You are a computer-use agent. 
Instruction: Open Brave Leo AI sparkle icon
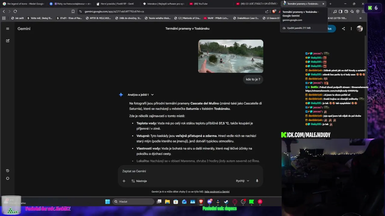point(352,11)
